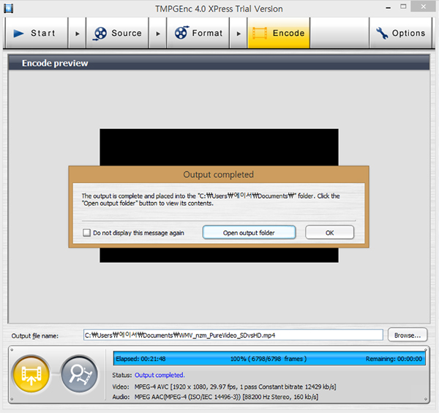Click the arrow between Start and Source
Viewport: 439px width, 413px height.
[x=78, y=34]
